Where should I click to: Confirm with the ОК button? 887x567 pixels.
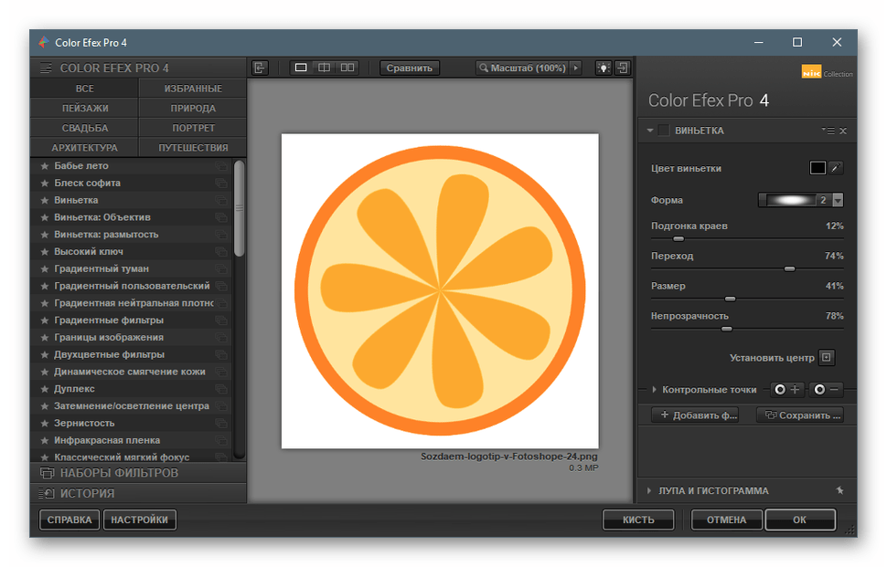[x=799, y=520]
